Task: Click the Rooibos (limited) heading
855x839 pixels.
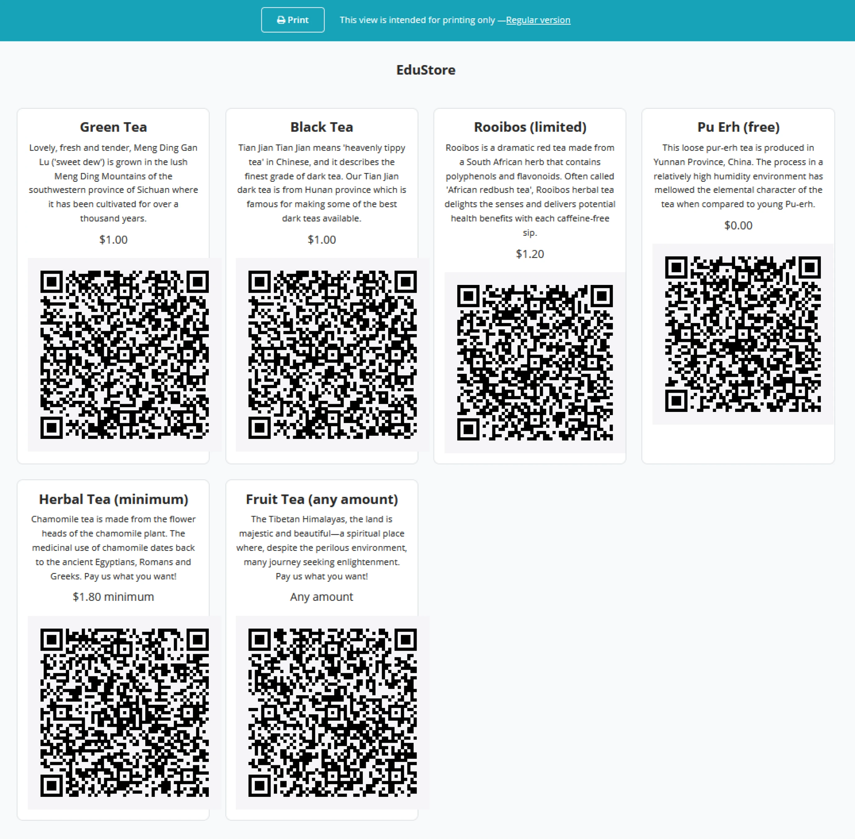Action: tap(530, 127)
